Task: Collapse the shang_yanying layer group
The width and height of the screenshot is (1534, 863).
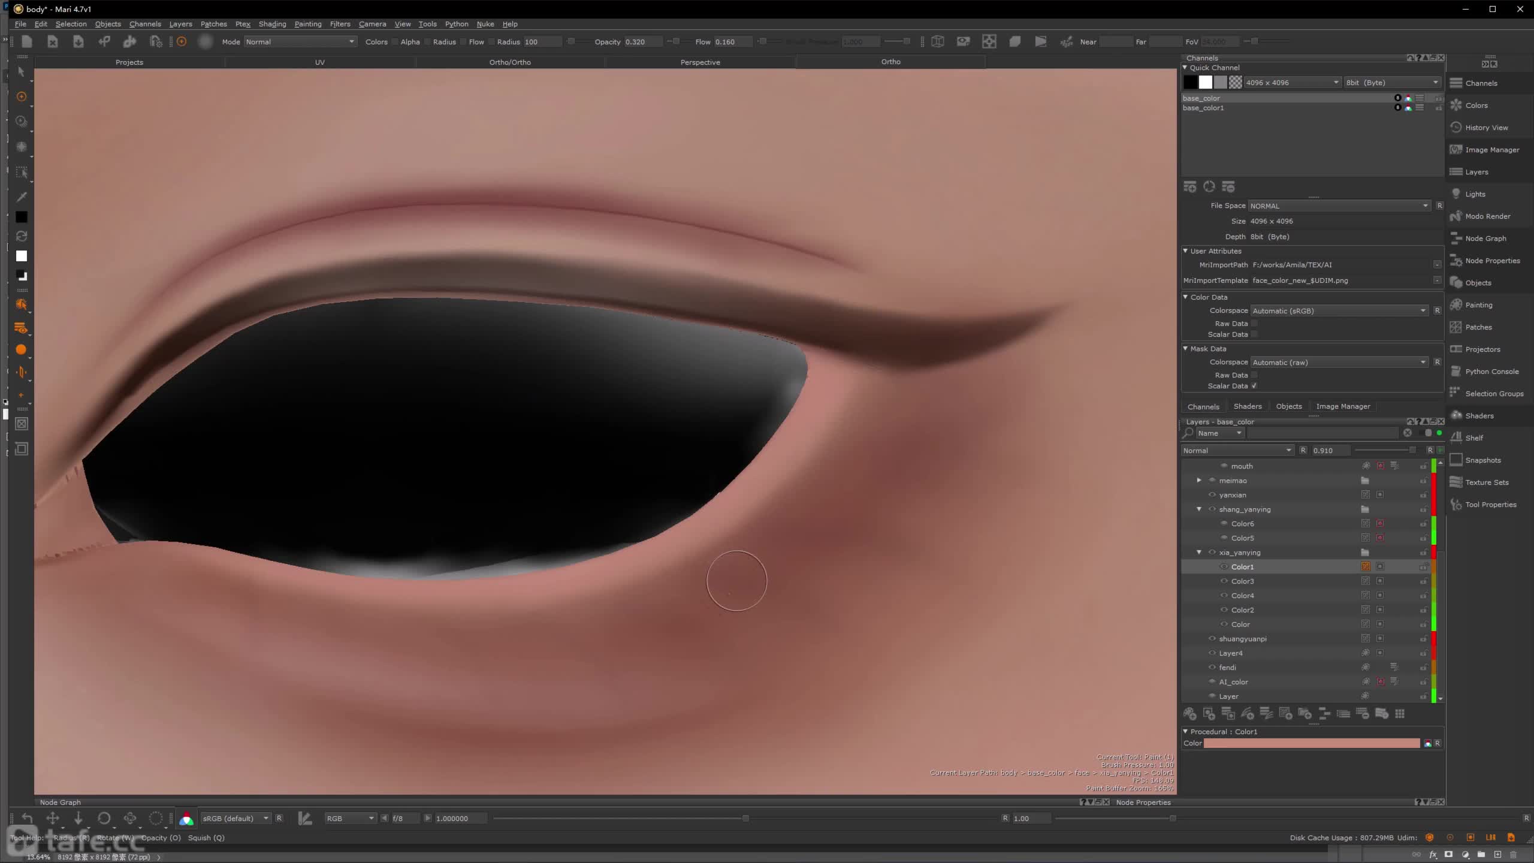Action: click(x=1199, y=509)
